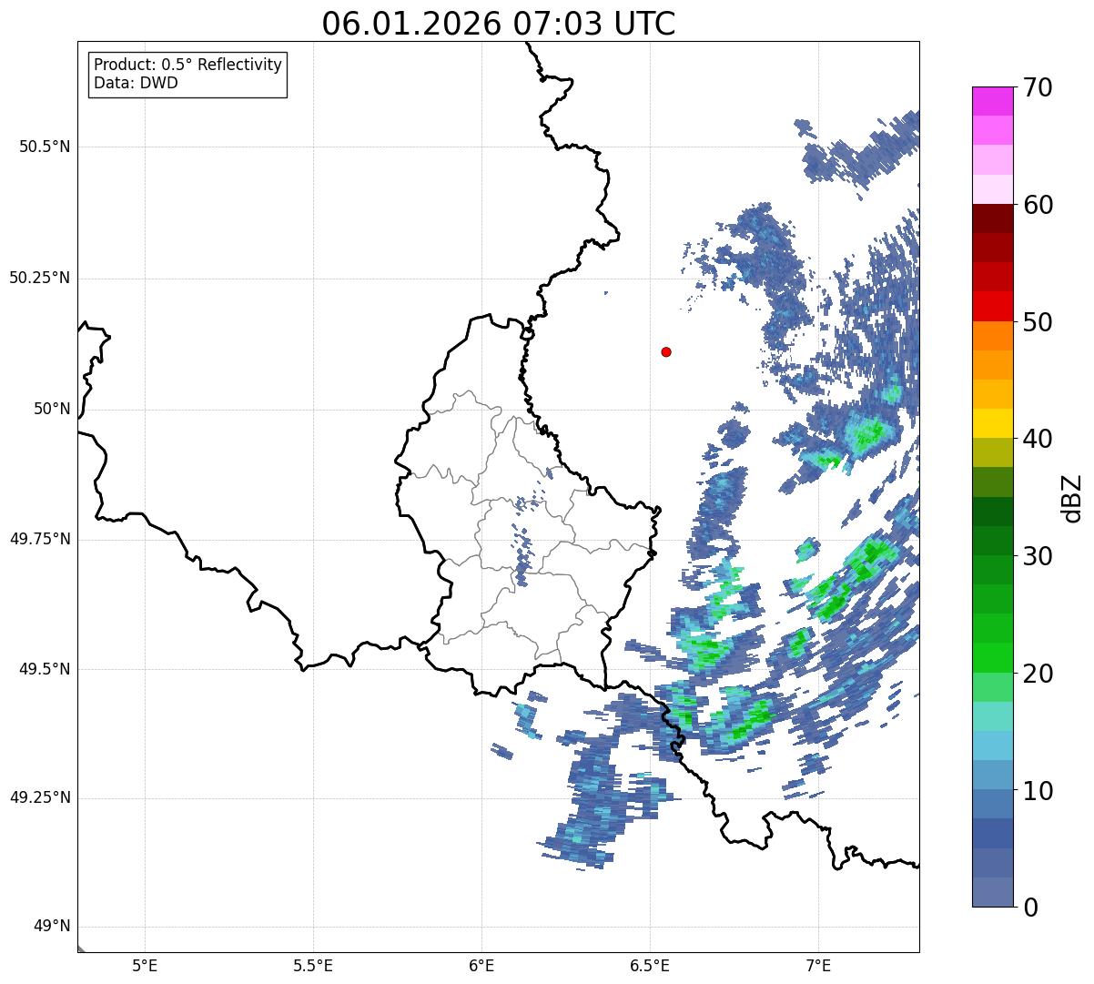
Task: Click the 50.5°N latitude label
Action: pyautogui.click(x=44, y=147)
